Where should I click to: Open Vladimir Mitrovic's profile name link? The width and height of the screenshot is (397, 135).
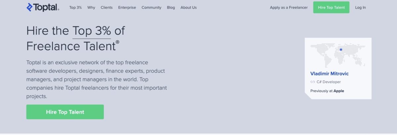(x=330, y=73)
